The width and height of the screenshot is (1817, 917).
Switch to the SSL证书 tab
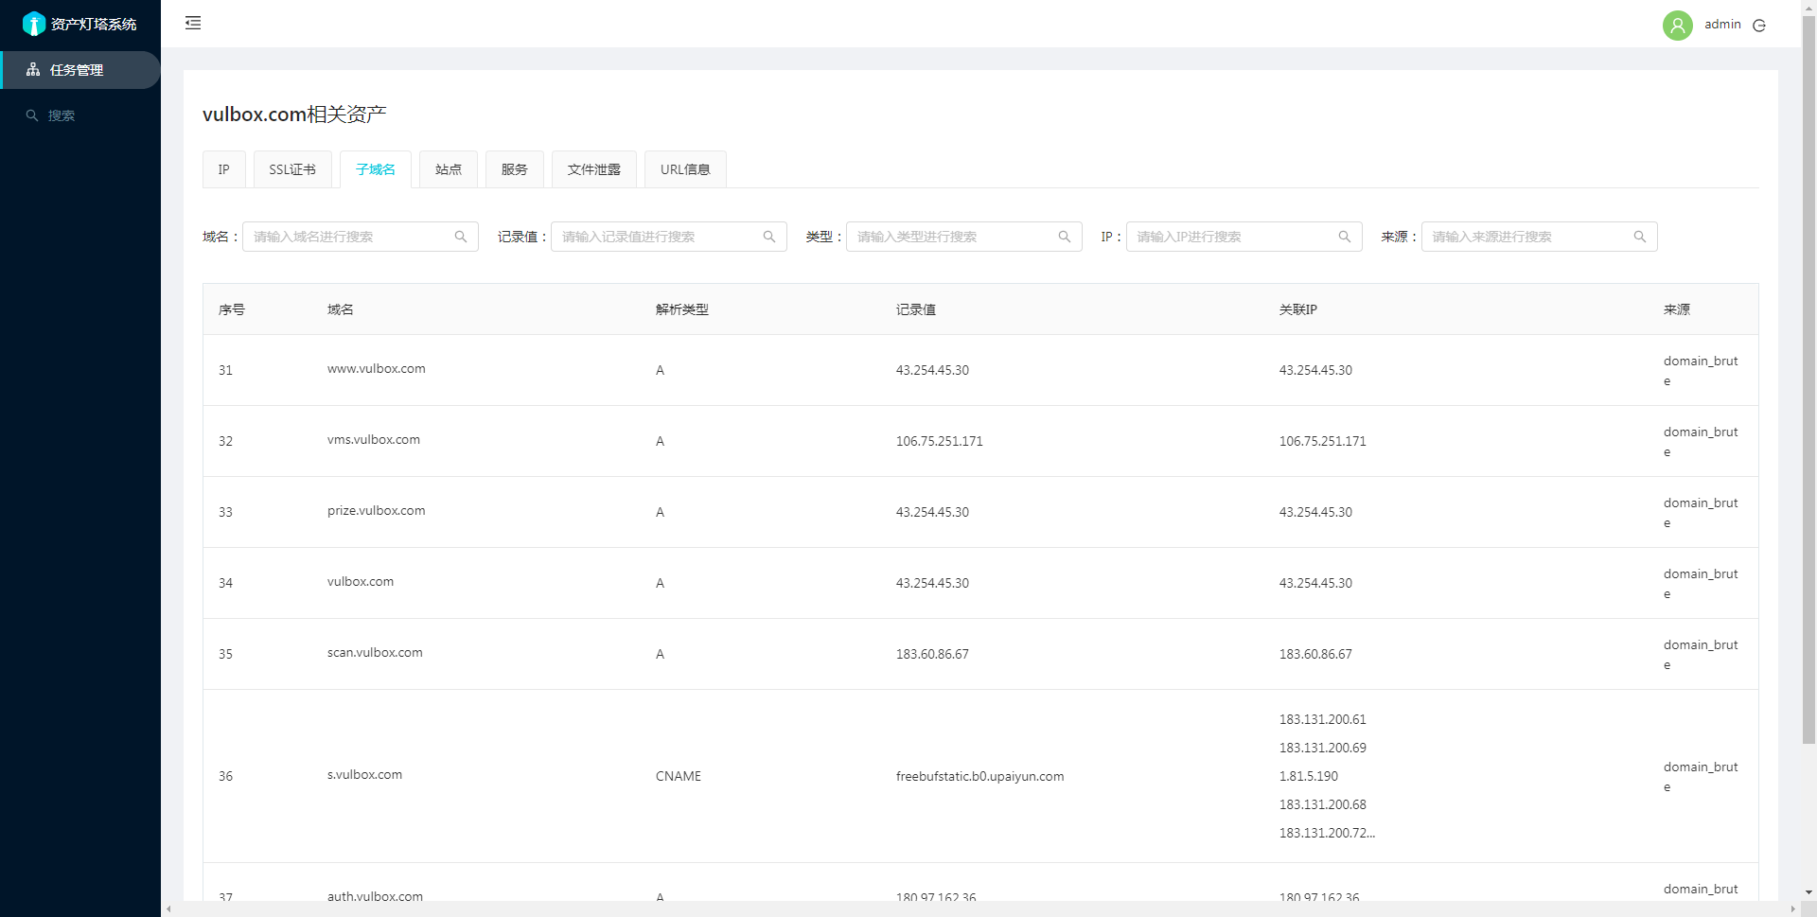pos(292,169)
